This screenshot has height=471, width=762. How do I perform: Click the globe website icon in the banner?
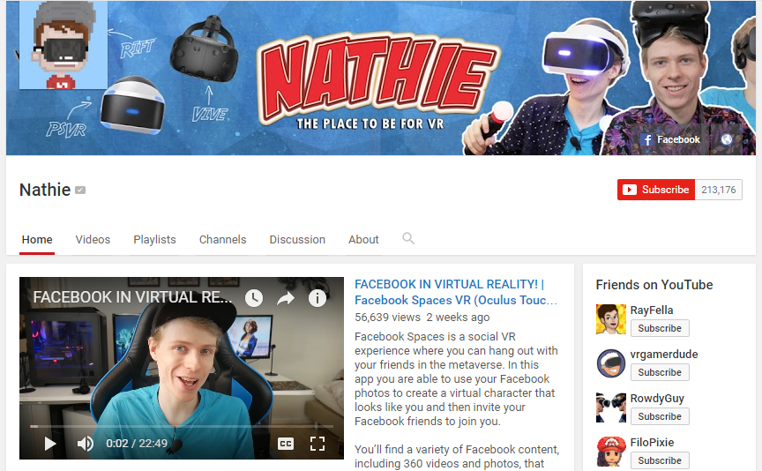pyautogui.click(x=727, y=139)
